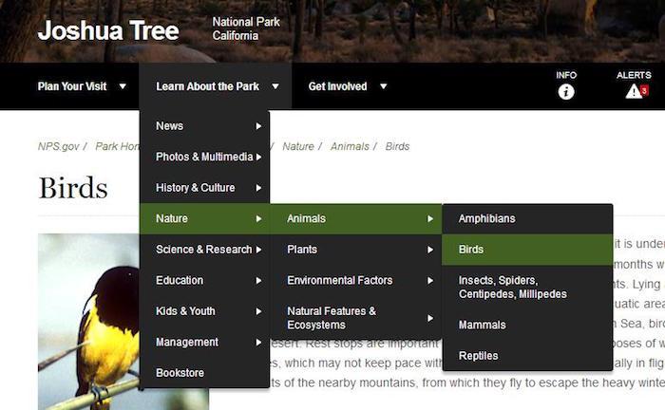Select Education menu item
This screenshot has height=410, width=665.
tap(204, 280)
